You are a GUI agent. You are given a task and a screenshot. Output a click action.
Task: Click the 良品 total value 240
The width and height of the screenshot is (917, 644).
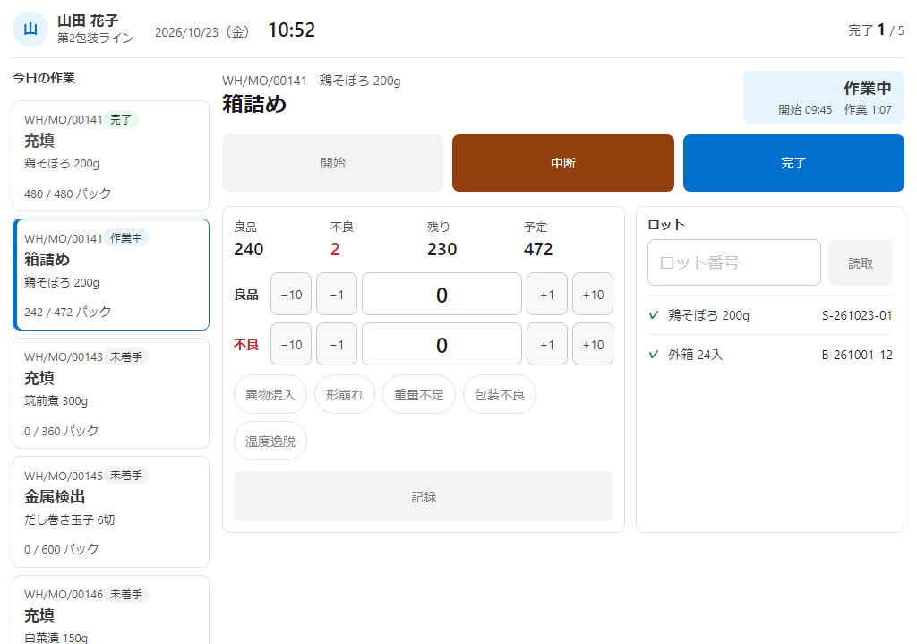tap(249, 249)
